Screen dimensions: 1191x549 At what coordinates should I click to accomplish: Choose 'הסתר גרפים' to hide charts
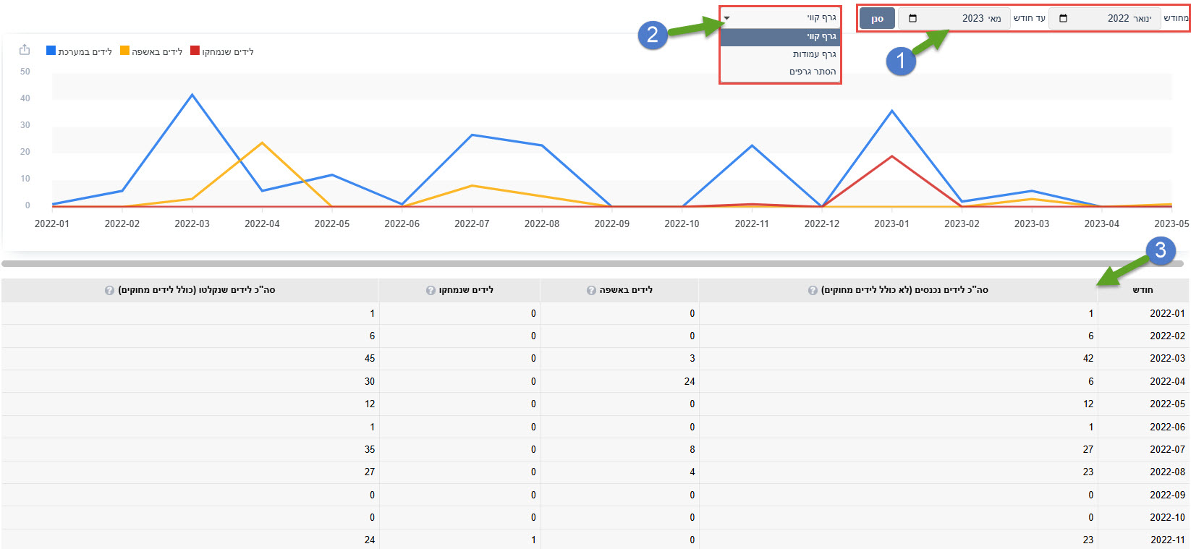pos(812,72)
